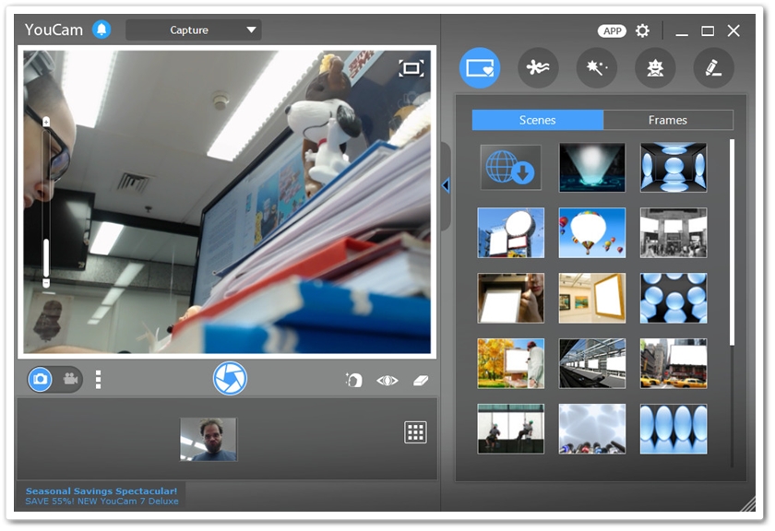Select the blue figures room scene

pyautogui.click(x=674, y=168)
